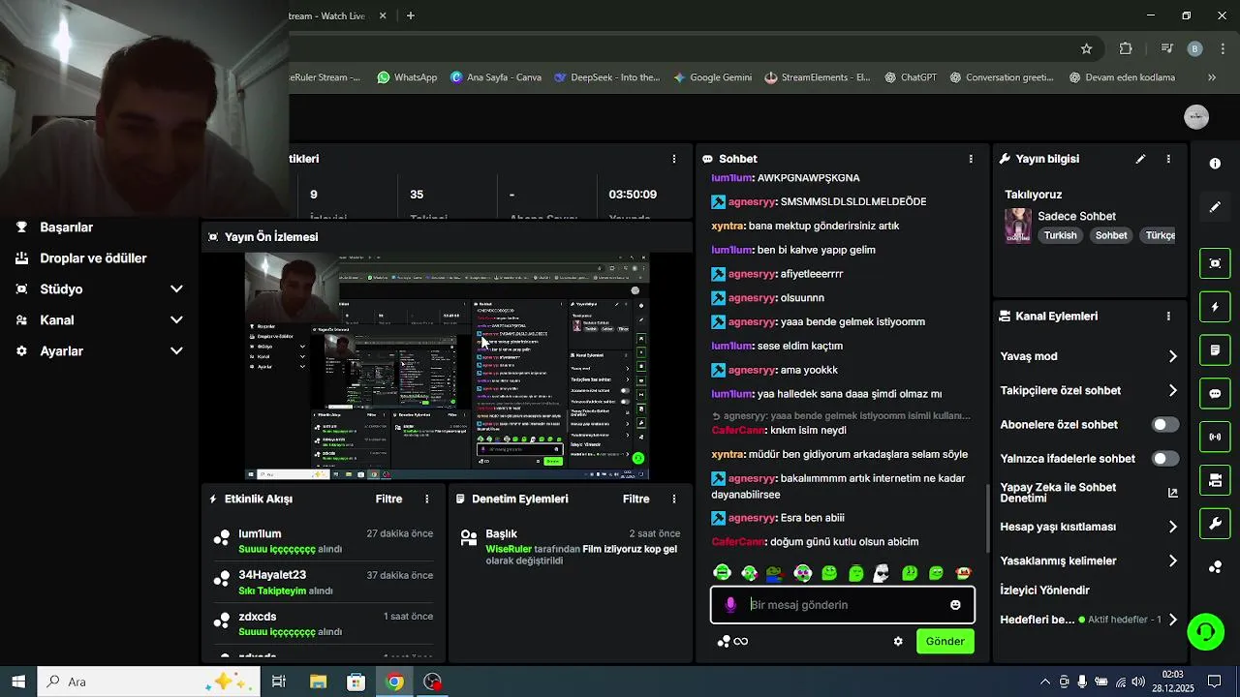Click Filtre in Denetim Eylemleri panel

coord(635,499)
